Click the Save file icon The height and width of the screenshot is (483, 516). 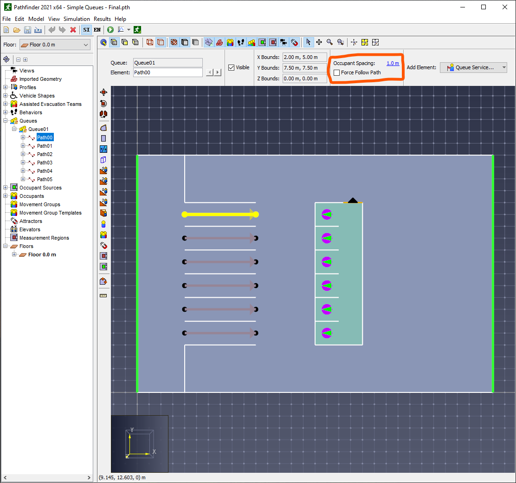click(27, 30)
